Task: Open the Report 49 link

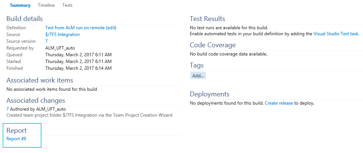Action: click(16, 139)
